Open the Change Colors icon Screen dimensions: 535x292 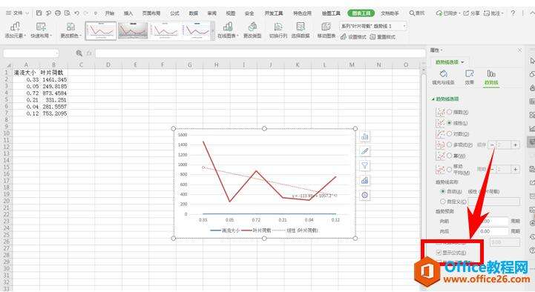tap(70, 30)
